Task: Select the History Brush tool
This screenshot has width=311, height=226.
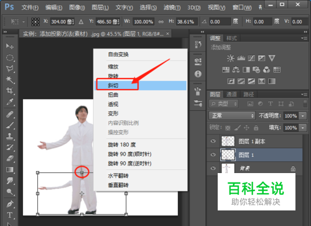Action: pyautogui.click(x=10, y=148)
